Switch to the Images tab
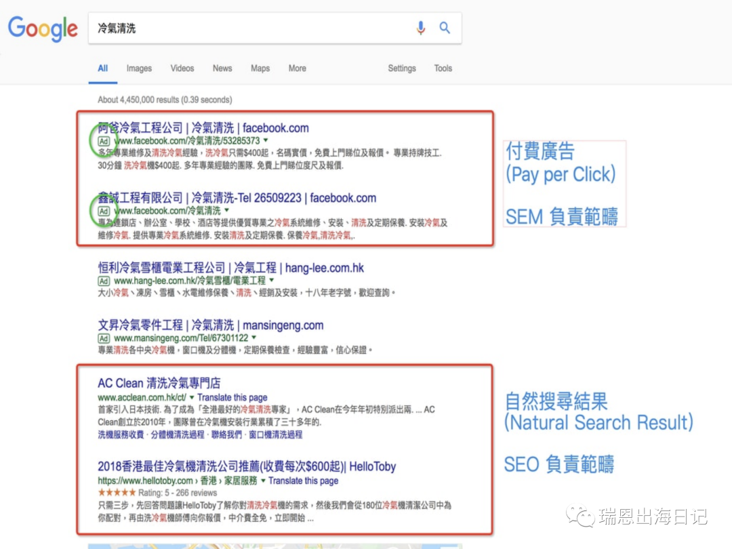The height and width of the screenshot is (549, 732). (139, 68)
